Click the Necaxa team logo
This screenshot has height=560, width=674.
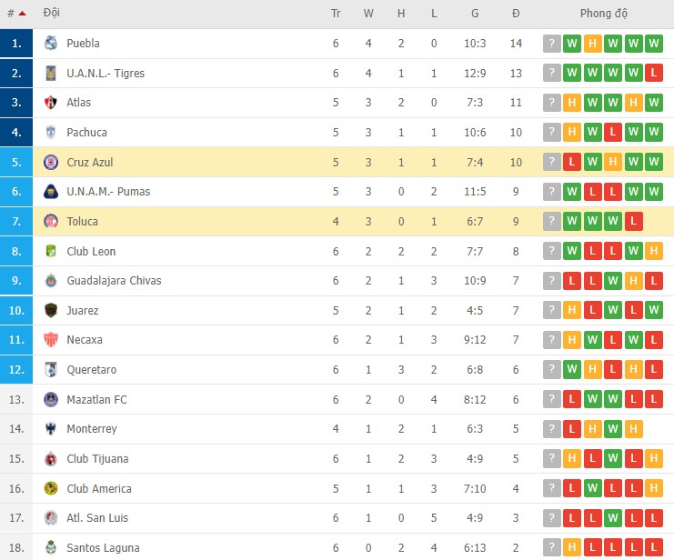pos(51,340)
